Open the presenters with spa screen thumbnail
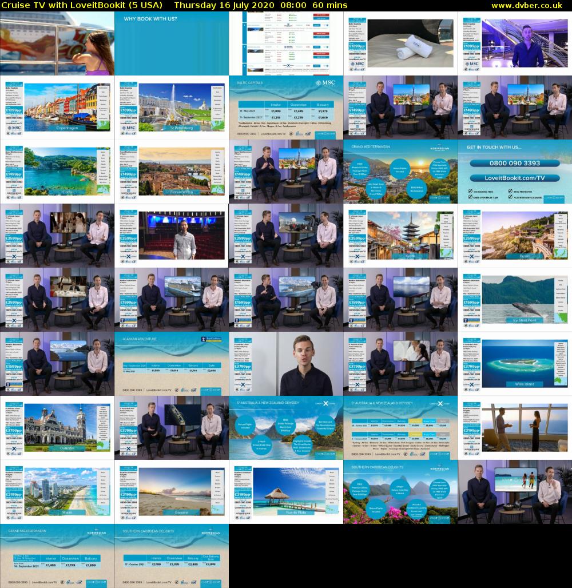This screenshot has height=588, width=572. click(400, 364)
